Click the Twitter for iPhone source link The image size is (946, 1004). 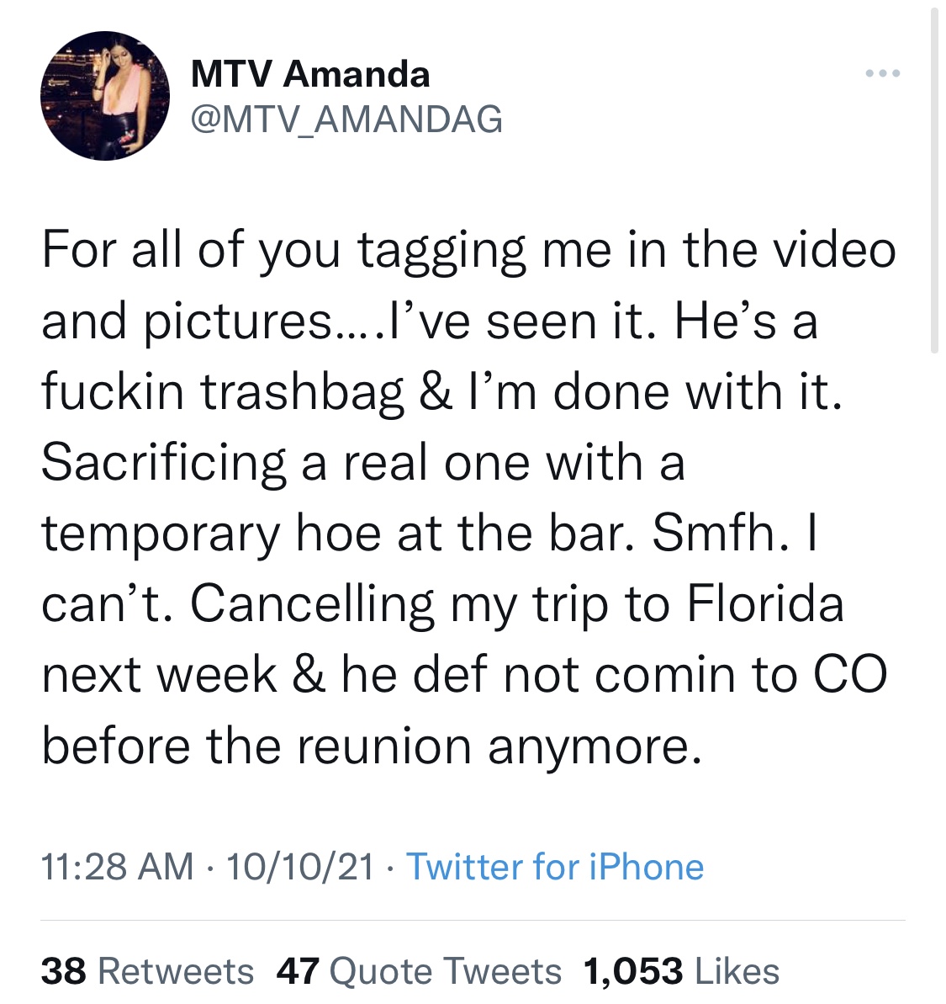[555, 867]
